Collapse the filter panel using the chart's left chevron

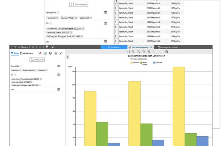[67, 57]
